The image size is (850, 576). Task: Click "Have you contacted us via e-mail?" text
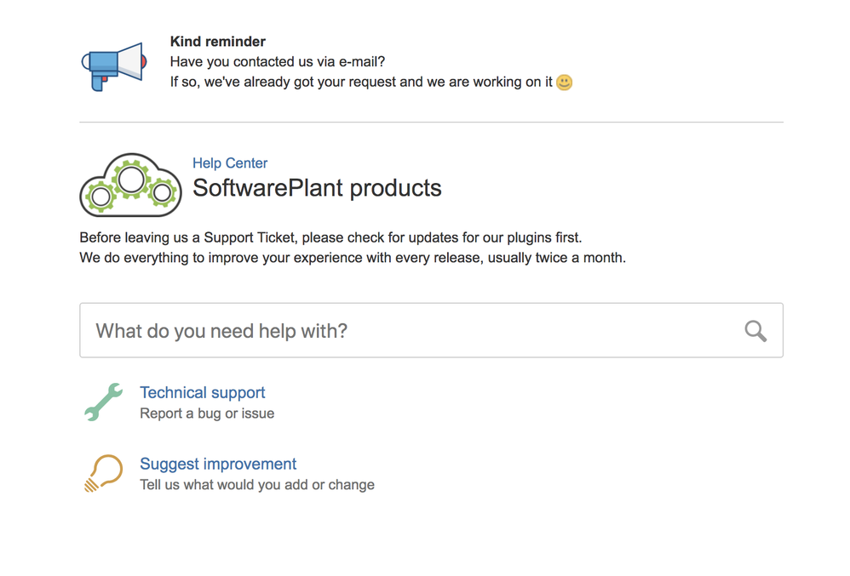[x=278, y=62]
